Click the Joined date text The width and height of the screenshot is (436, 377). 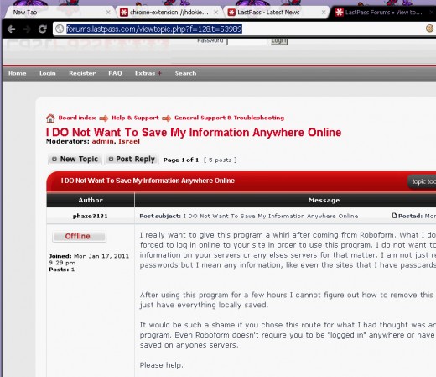tap(89, 259)
